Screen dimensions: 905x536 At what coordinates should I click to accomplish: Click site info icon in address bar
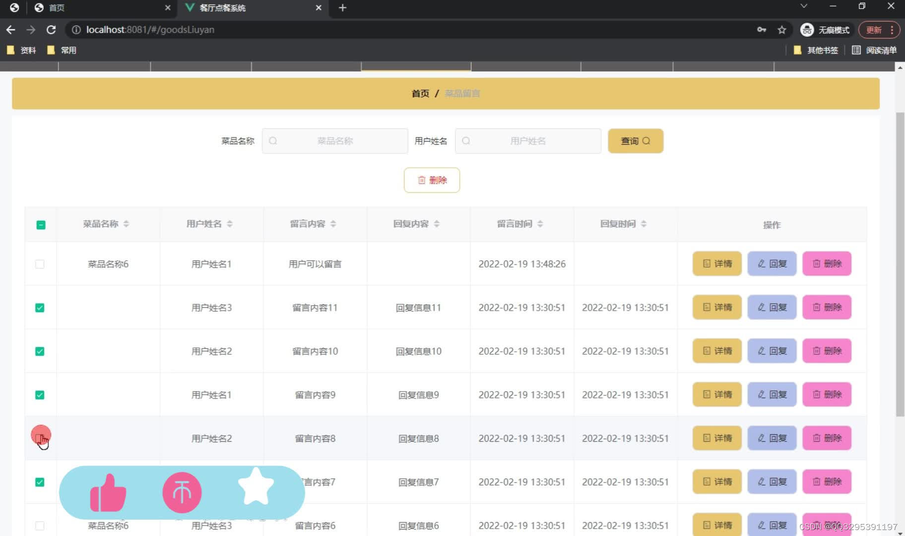(76, 30)
